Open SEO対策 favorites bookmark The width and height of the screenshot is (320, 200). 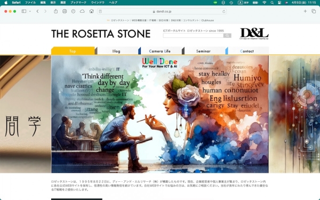(x=164, y=20)
